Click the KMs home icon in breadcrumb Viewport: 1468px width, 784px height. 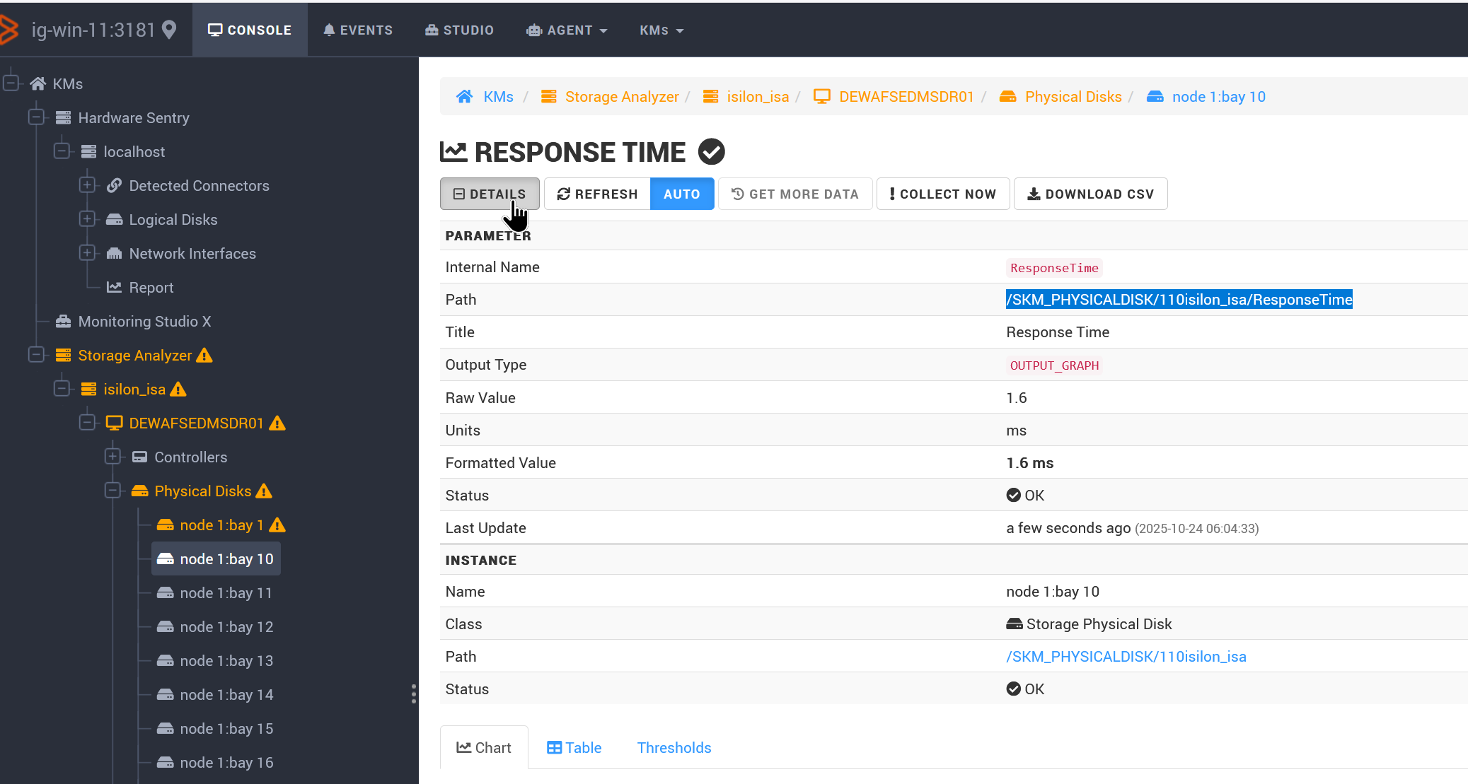(464, 97)
